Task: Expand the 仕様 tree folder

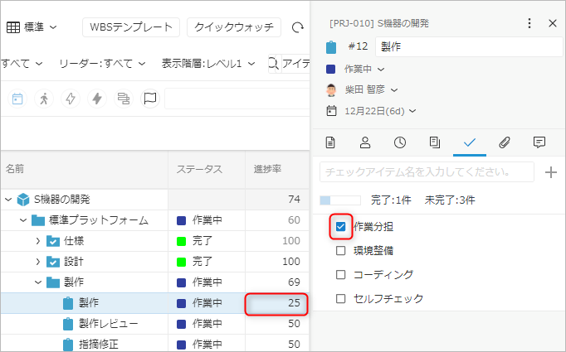Action: [x=38, y=240]
